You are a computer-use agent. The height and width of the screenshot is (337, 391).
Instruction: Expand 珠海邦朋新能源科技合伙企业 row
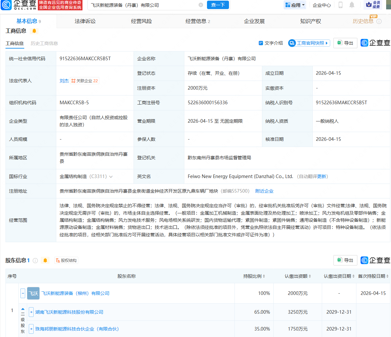pyautogui.click(x=31, y=329)
